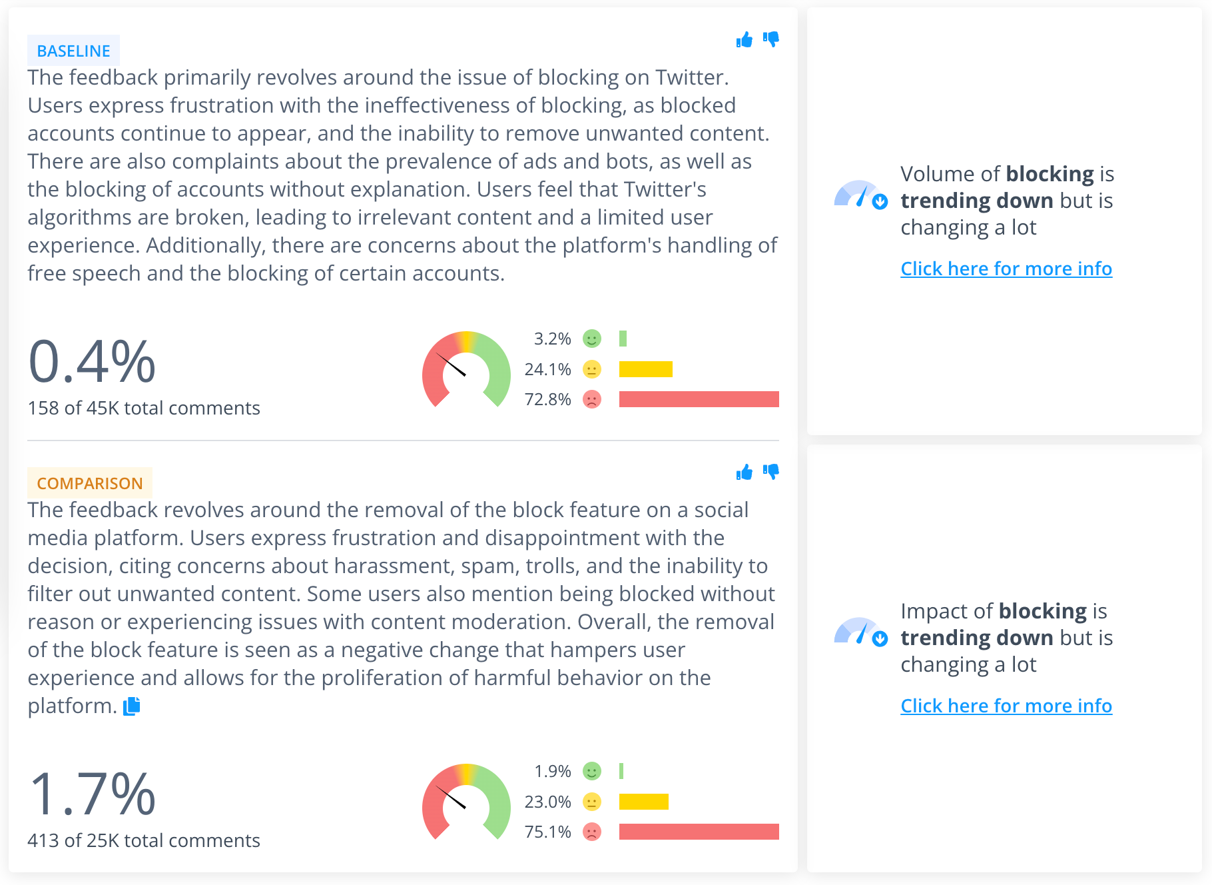Click the Volume of blocking trend gauge icon

pyautogui.click(x=860, y=194)
